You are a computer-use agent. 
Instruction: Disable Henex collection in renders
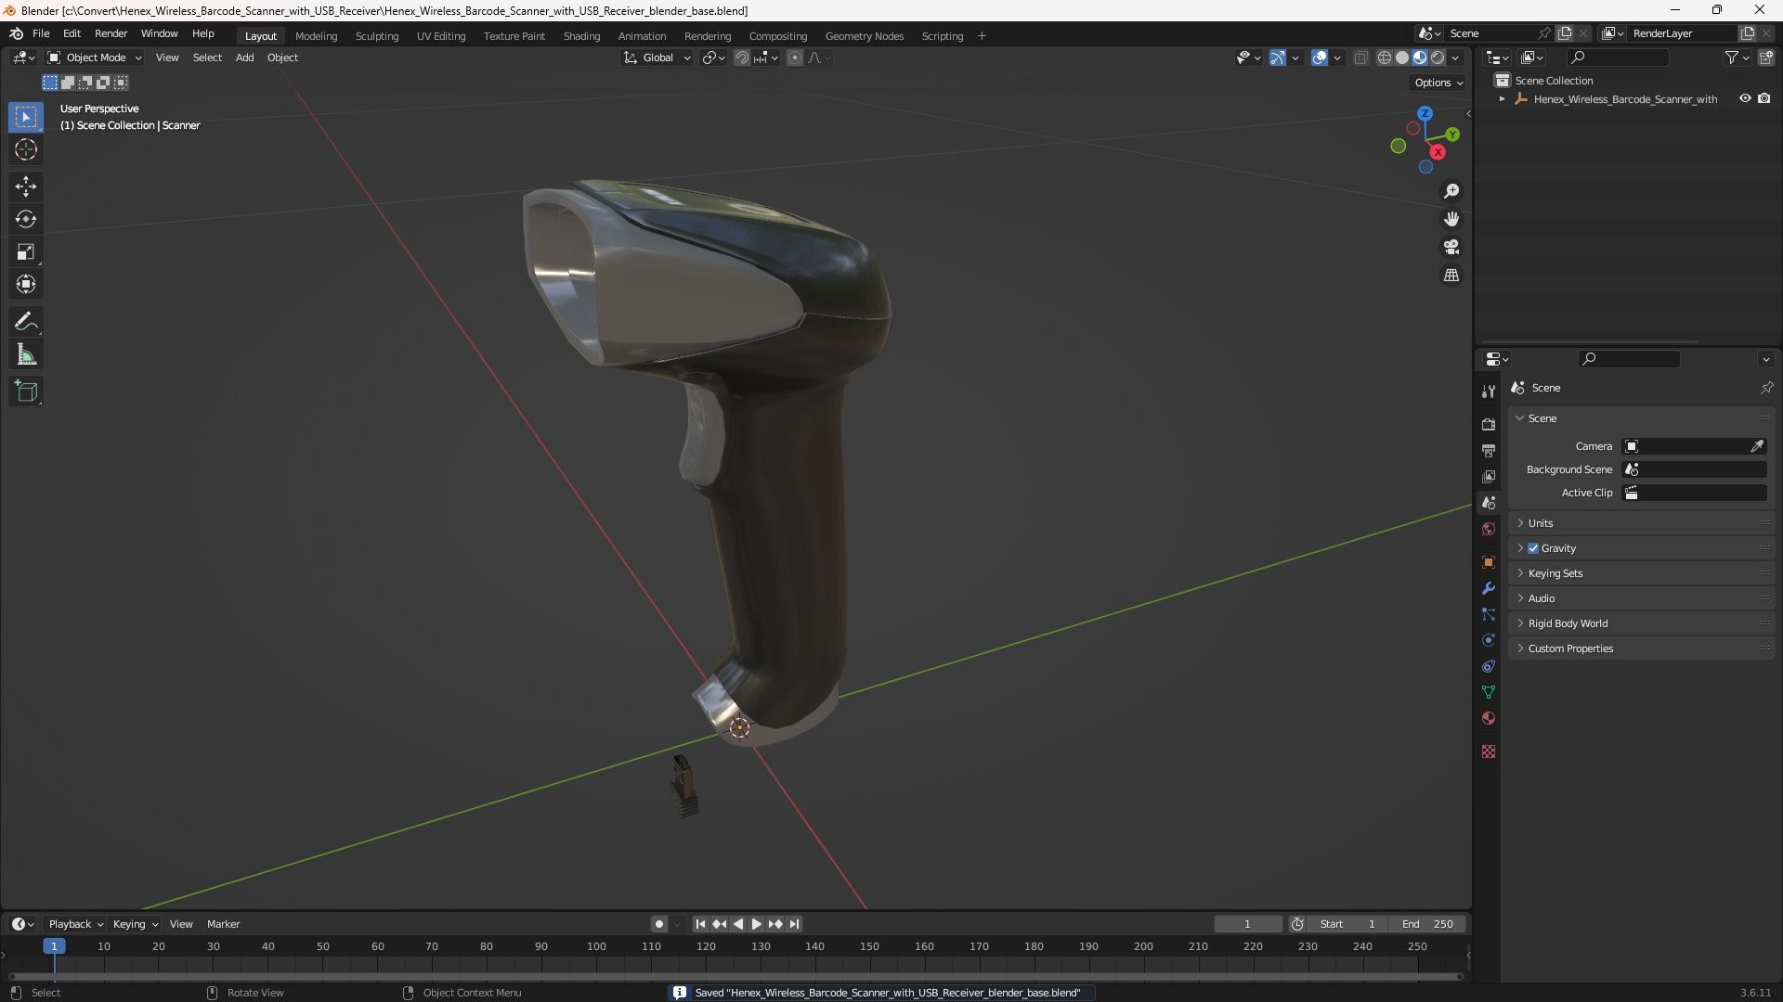pos(1764,98)
